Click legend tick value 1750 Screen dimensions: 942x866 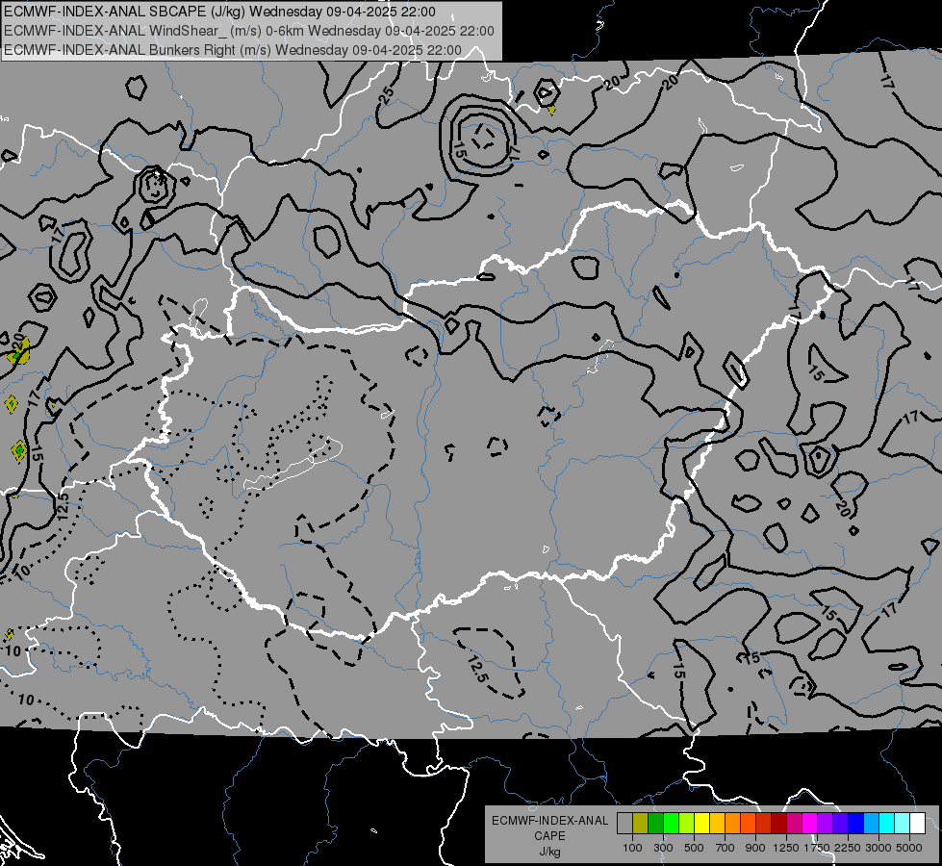coord(817,848)
